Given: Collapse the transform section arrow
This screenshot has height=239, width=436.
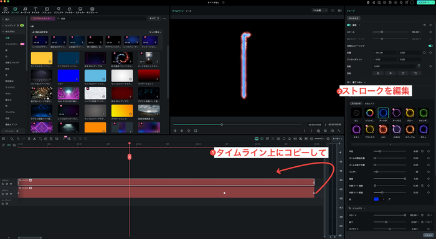Looking at the screenshot, I should click(359, 25).
